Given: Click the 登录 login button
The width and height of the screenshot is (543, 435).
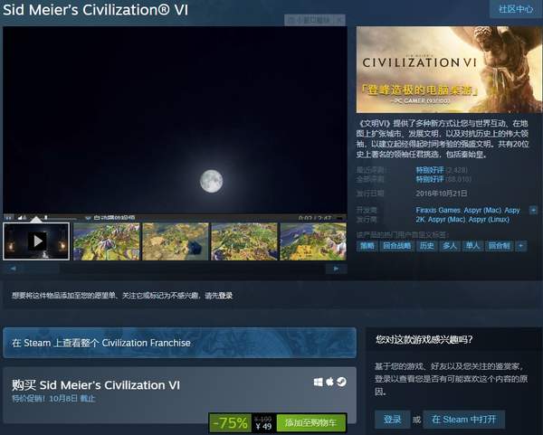Looking at the screenshot, I should coord(393,420).
